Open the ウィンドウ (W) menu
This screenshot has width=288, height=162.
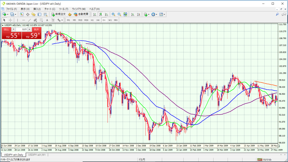click(79, 9)
